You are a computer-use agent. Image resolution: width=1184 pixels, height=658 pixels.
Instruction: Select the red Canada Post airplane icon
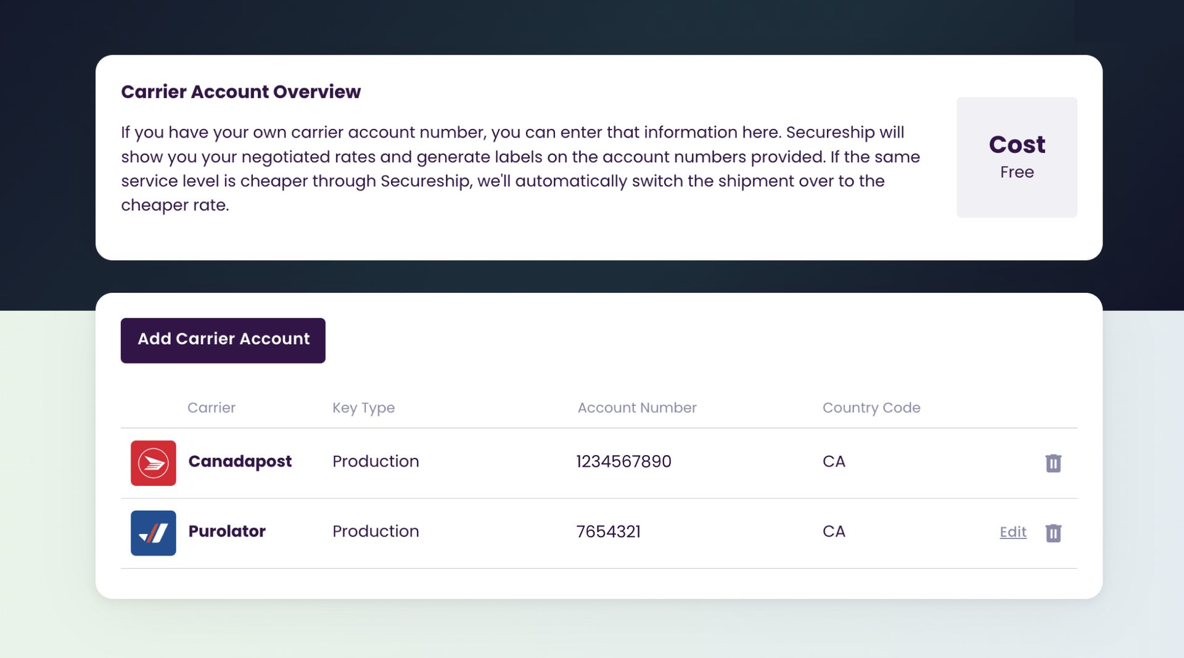(153, 463)
